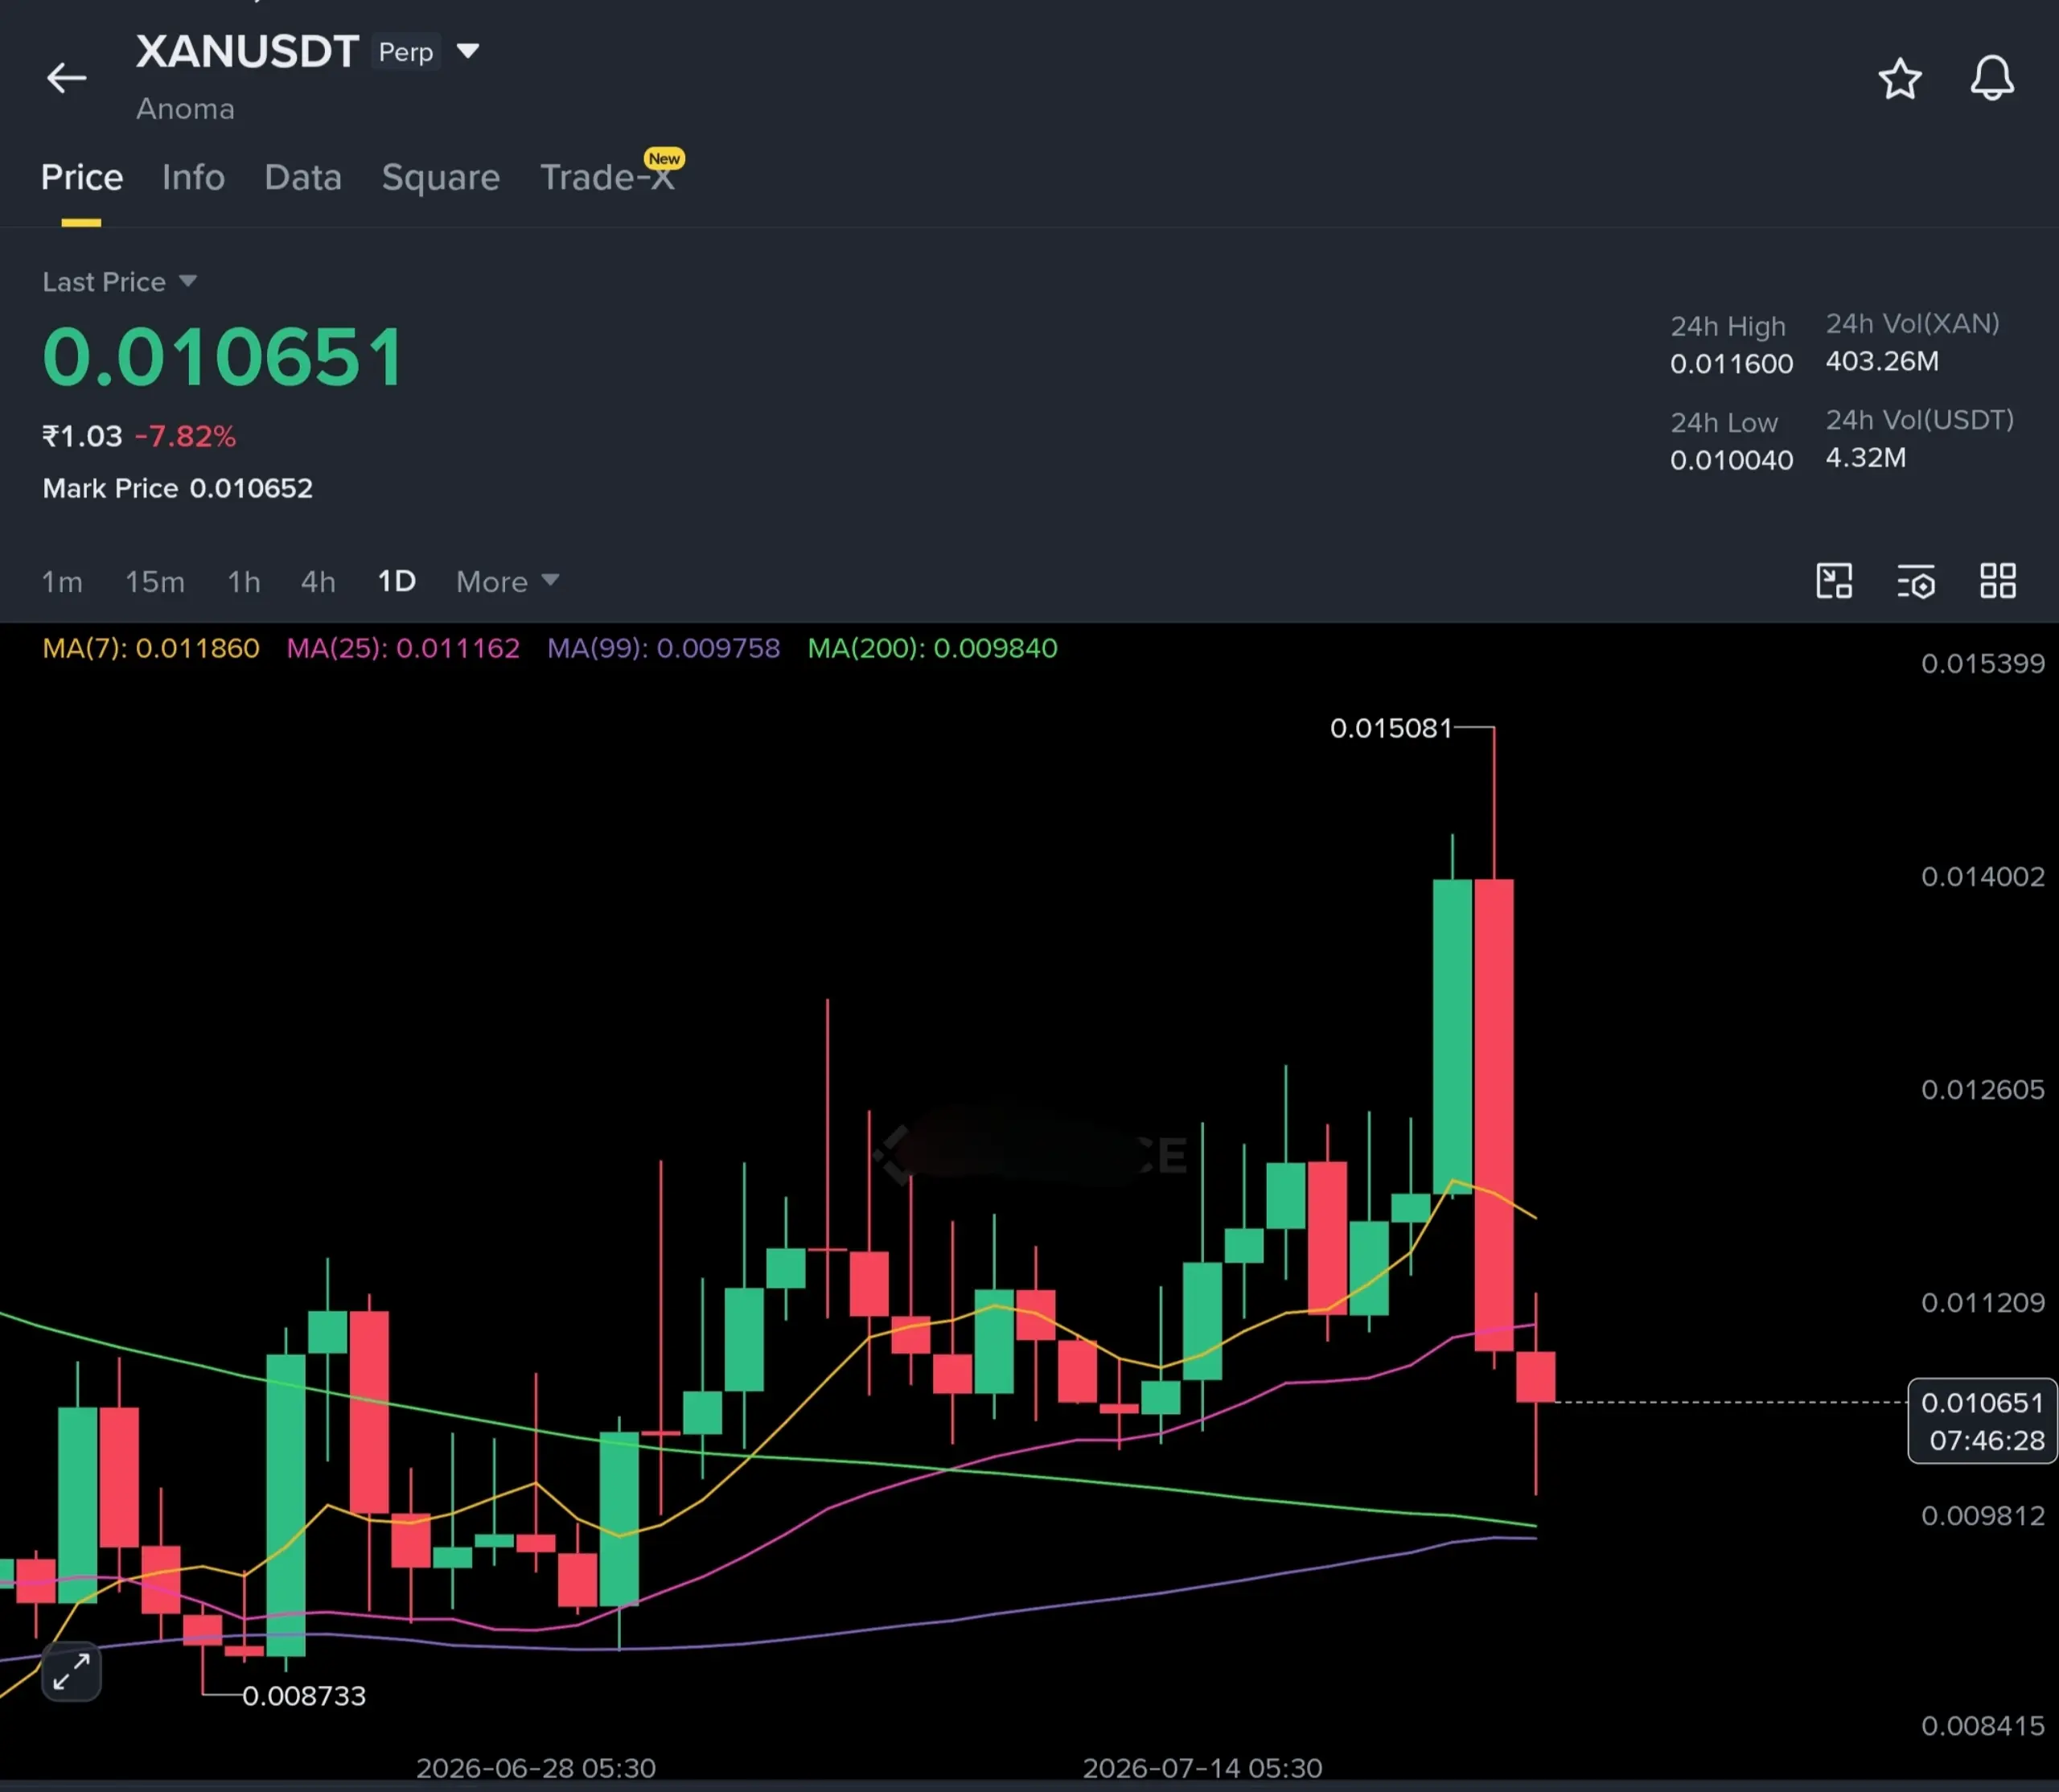Click the MA(200) indicator value
Viewport: 2059px width, 1792px height.
point(932,648)
